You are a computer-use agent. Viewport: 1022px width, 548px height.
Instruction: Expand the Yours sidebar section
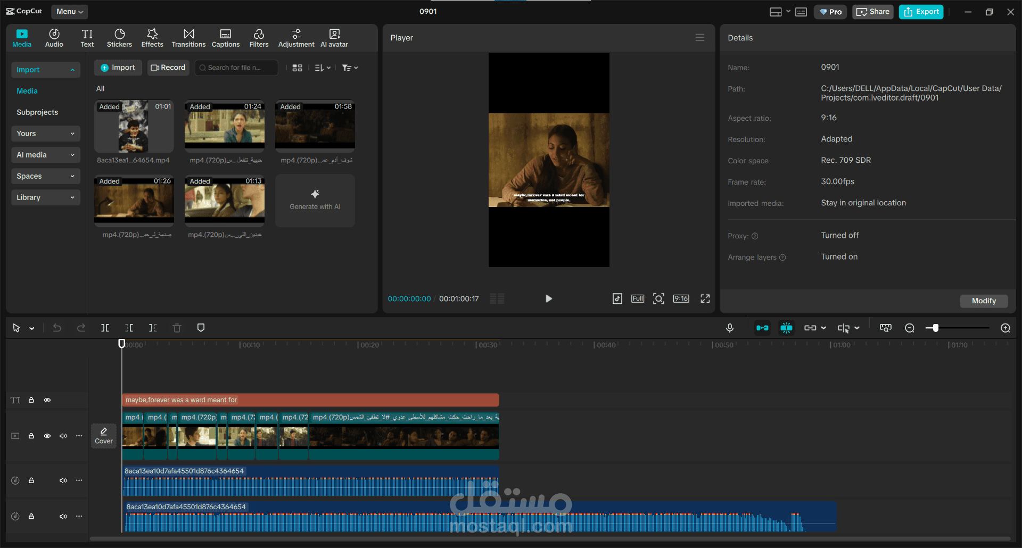[x=46, y=134]
